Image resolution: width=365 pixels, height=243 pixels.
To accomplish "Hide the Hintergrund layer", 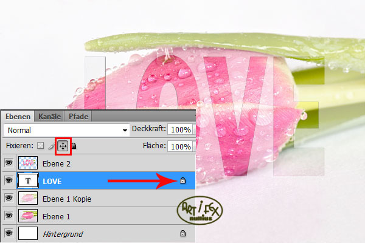I will (x=9, y=233).
